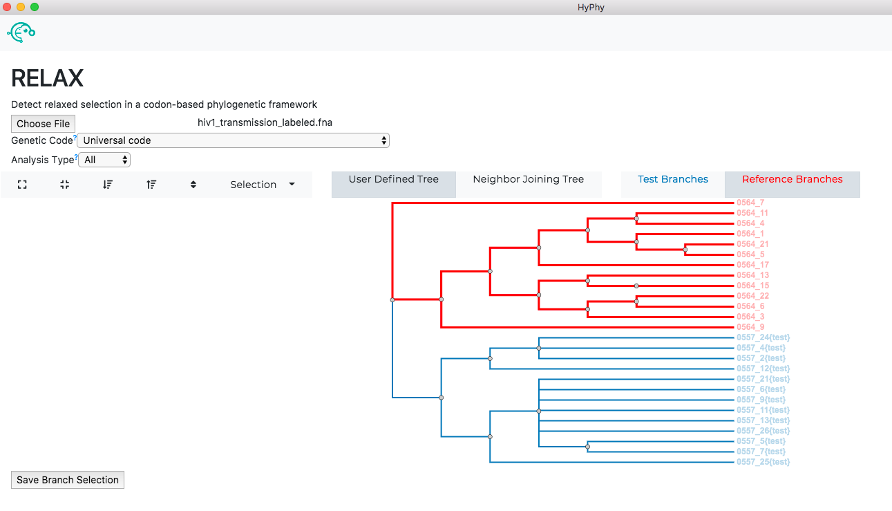Viewport: 892px width, 511px height.
Task: Click the Choose File button
Action: (44, 124)
